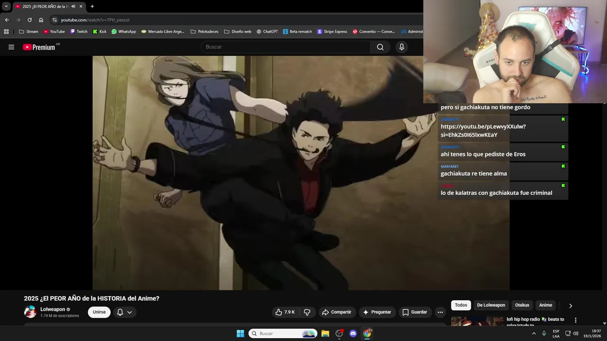This screenshot has height=341, width=607.
Task: Open Kick bookmark
Action: (x=100, y=32)
